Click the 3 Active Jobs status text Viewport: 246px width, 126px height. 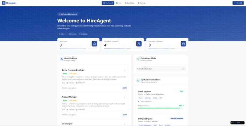pos(72,34)
